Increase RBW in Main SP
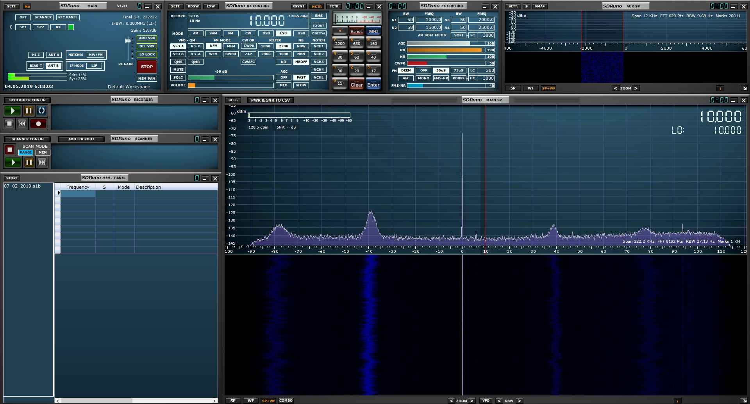750x404 pixels. click(x=519, y=400)
